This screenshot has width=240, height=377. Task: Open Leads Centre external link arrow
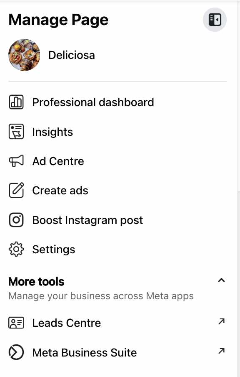(x=222, y=321)
